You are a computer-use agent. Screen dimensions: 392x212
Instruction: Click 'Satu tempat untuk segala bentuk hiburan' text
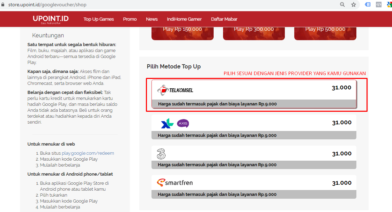tap(72, 44)
